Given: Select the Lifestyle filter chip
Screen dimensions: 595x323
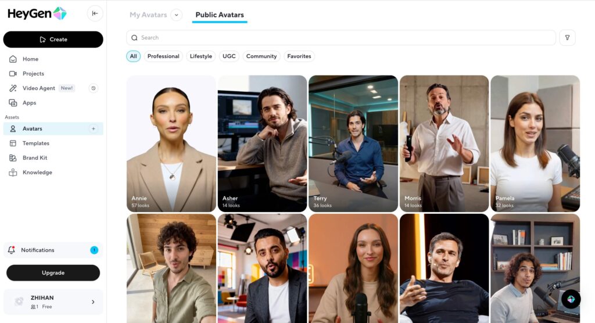Looking at the screenshot, I should [200, 56].
